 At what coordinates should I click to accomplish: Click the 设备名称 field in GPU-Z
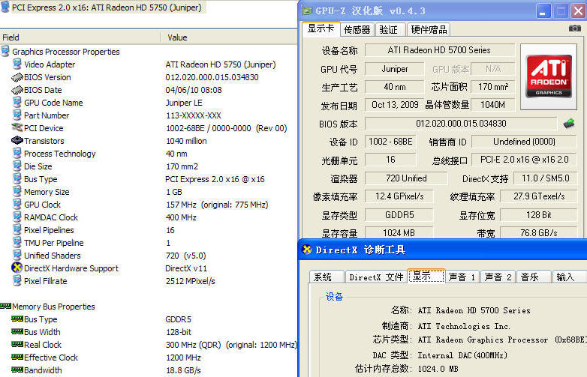[440, 50]
